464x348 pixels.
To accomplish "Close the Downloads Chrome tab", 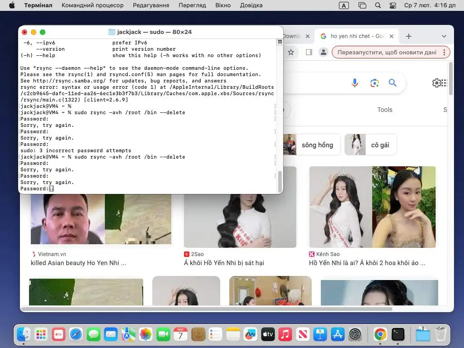I will (308, 36).
